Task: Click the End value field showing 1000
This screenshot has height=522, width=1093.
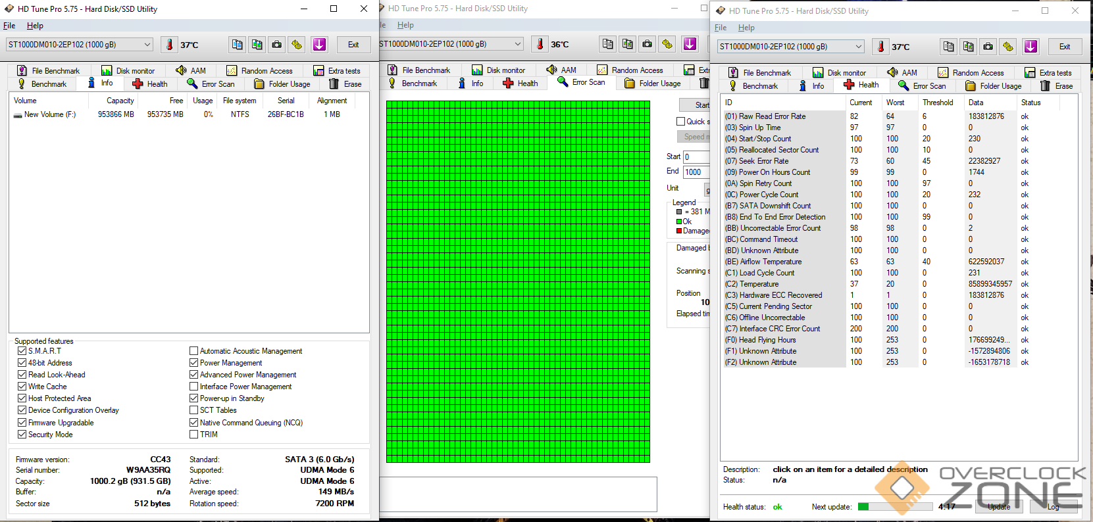Action: [696, 172]
